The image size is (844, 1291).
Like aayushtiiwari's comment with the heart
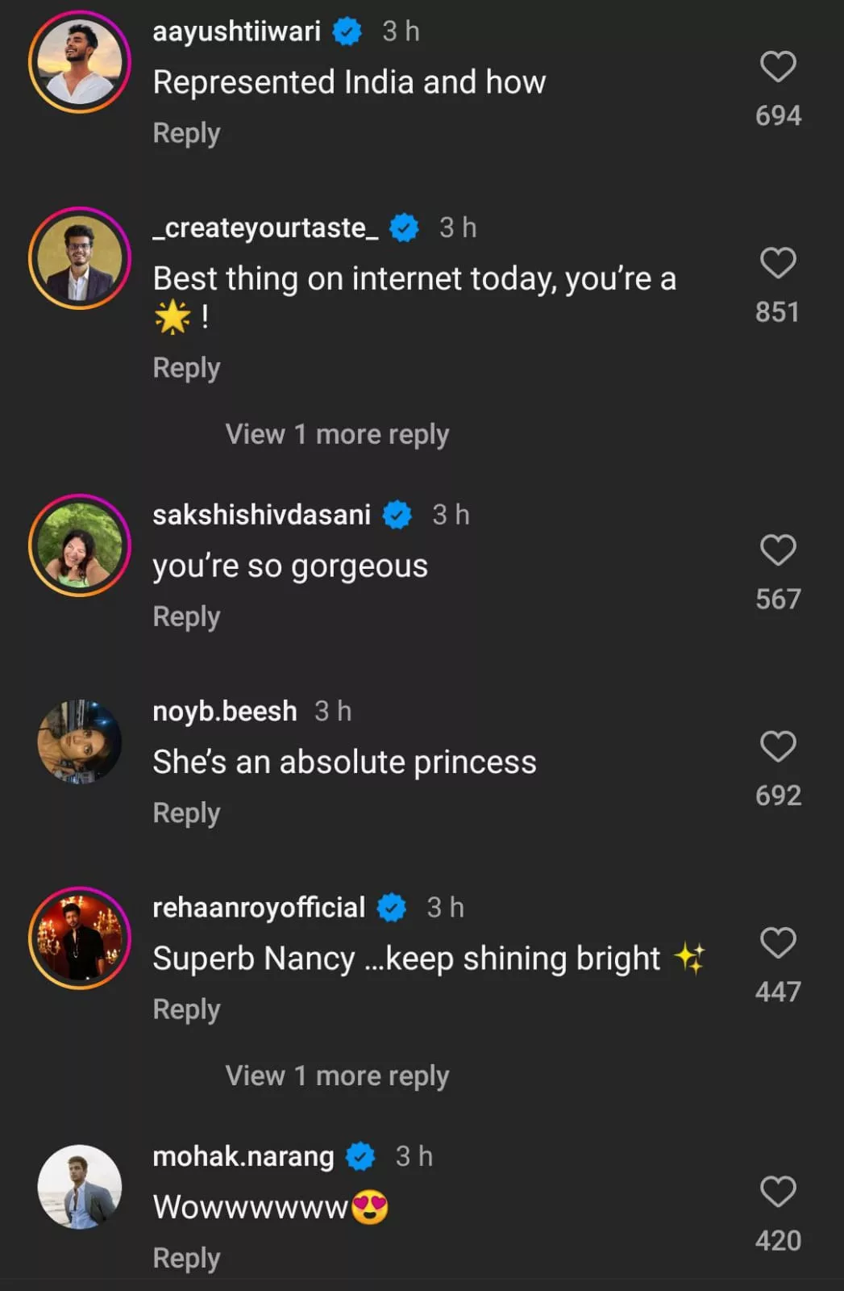pos(778,67)
